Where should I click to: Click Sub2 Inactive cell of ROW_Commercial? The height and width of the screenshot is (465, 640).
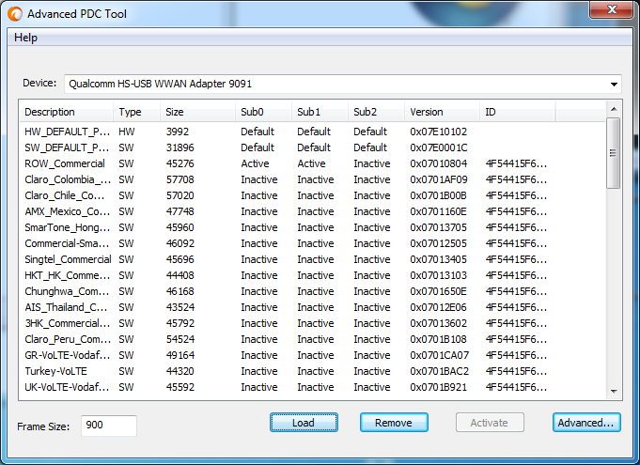372,163
